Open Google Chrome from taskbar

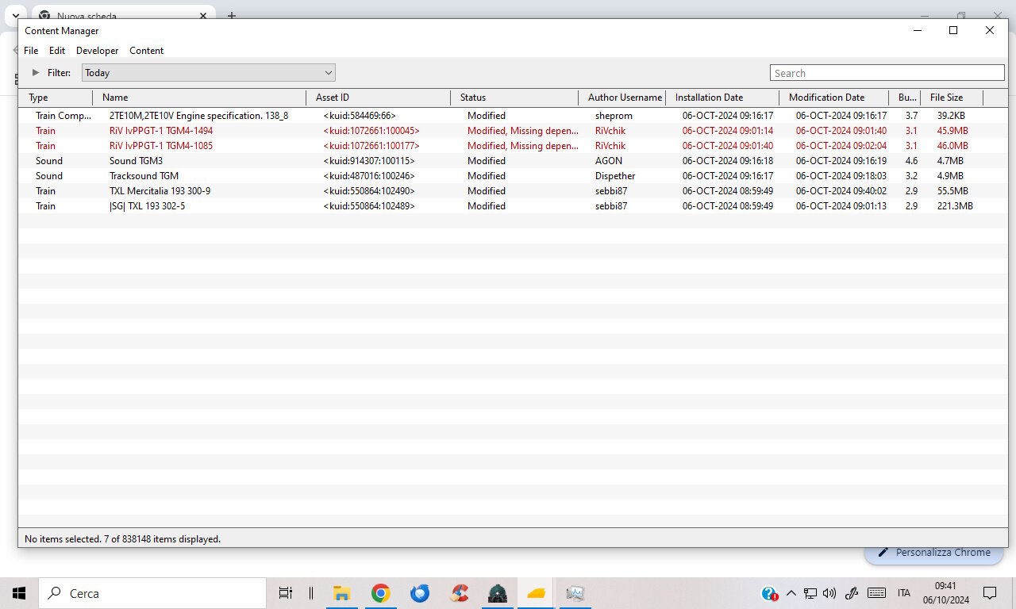coord(381,593)
